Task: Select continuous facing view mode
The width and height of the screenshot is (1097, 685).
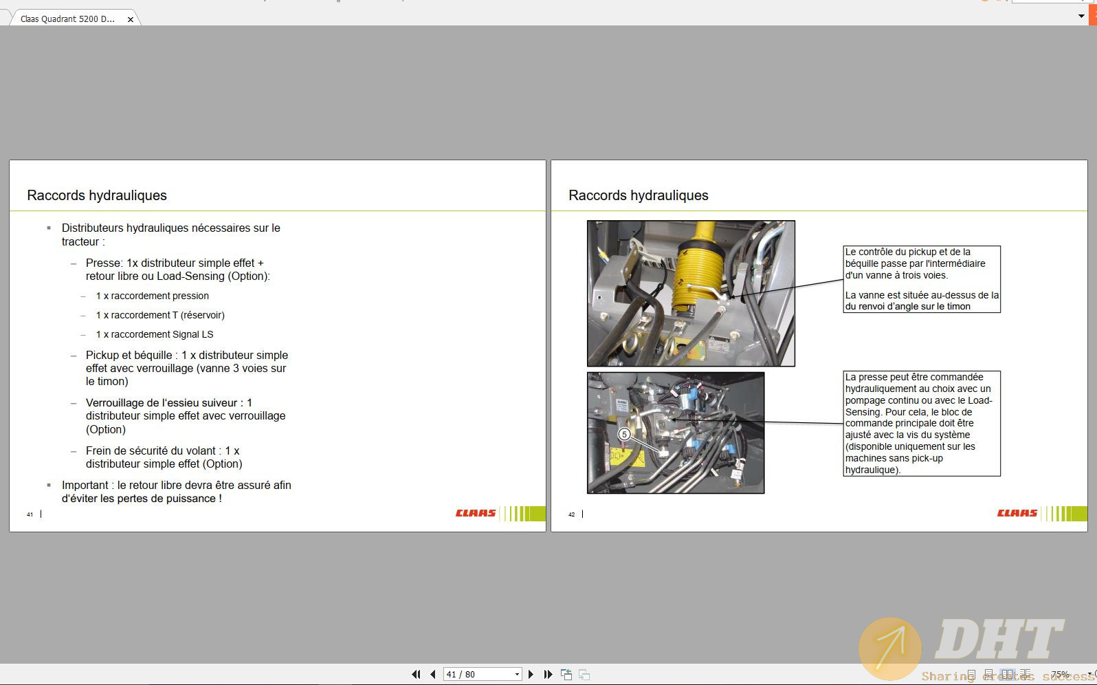Action: pos(1026,675)
